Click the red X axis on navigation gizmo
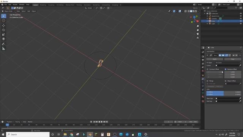Viewport: 243px width, 137px height. coord(197,21)
